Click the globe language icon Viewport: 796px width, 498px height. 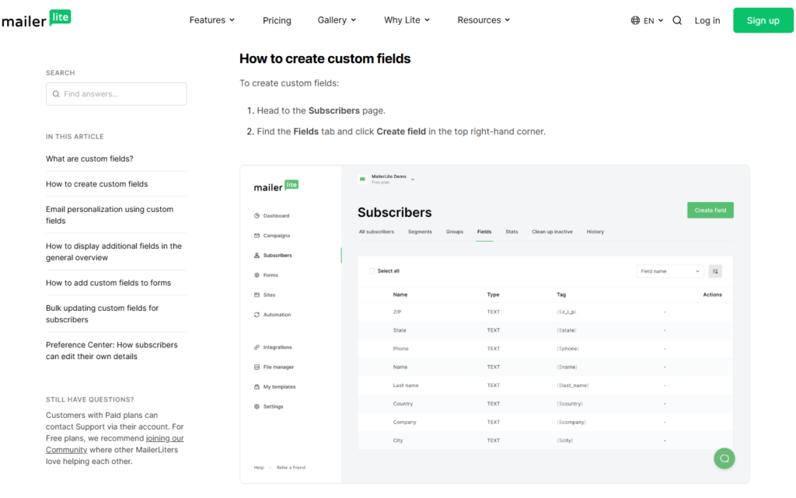[635, 20]
